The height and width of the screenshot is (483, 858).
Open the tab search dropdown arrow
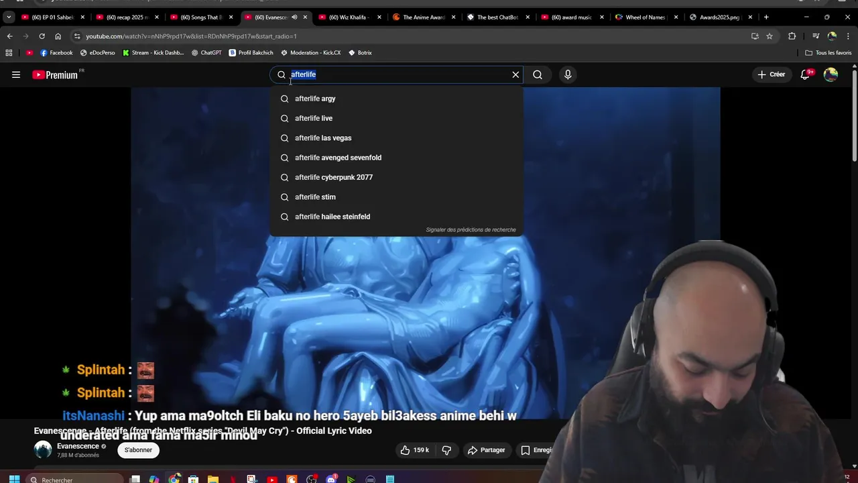[9, 17]
